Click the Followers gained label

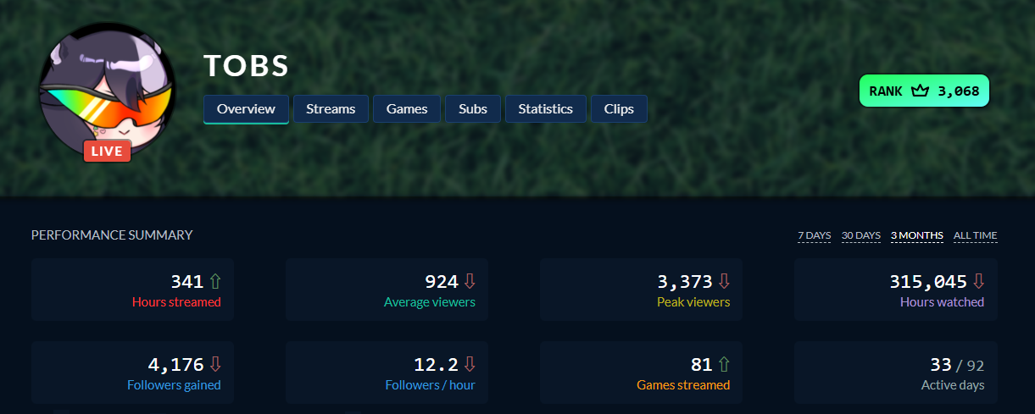pyautogui.click(x=174, y=385)
